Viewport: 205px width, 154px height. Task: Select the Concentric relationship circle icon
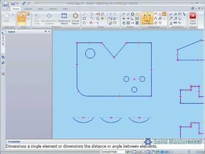tap(132, 14)
